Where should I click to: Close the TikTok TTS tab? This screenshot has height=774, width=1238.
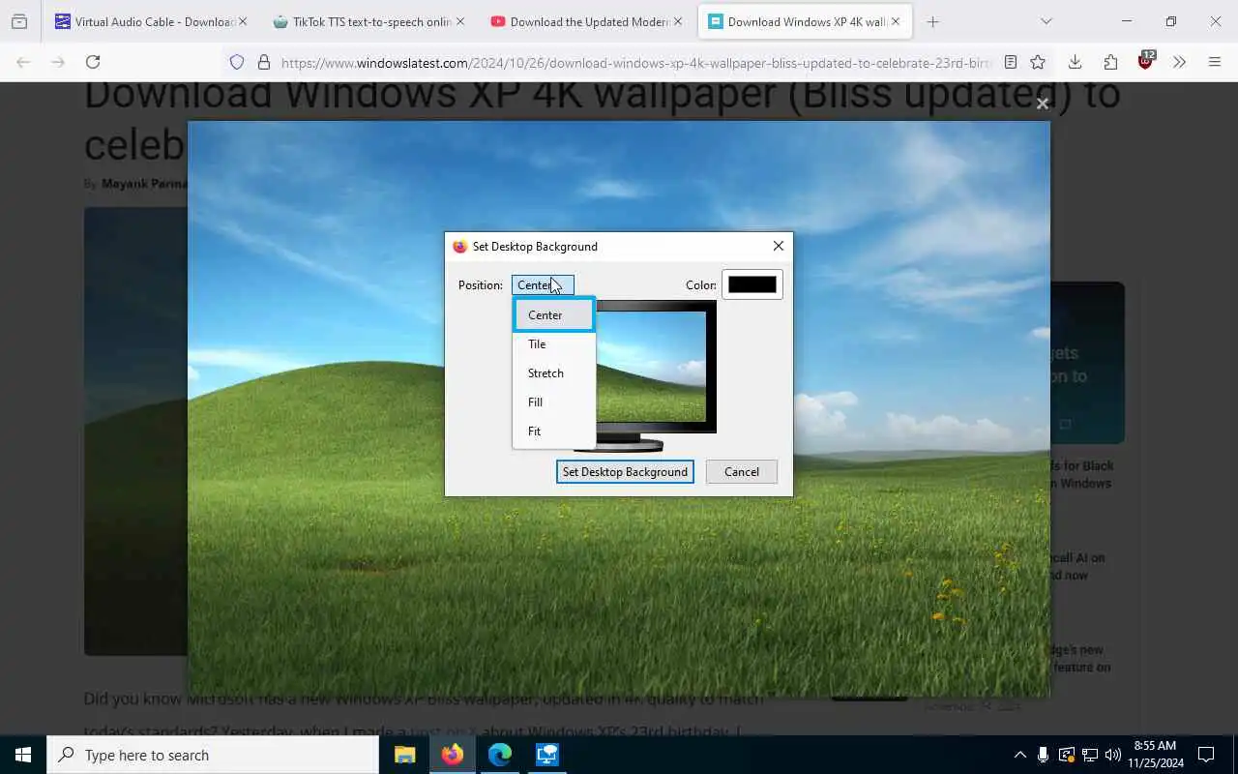(x=460, y=21)
